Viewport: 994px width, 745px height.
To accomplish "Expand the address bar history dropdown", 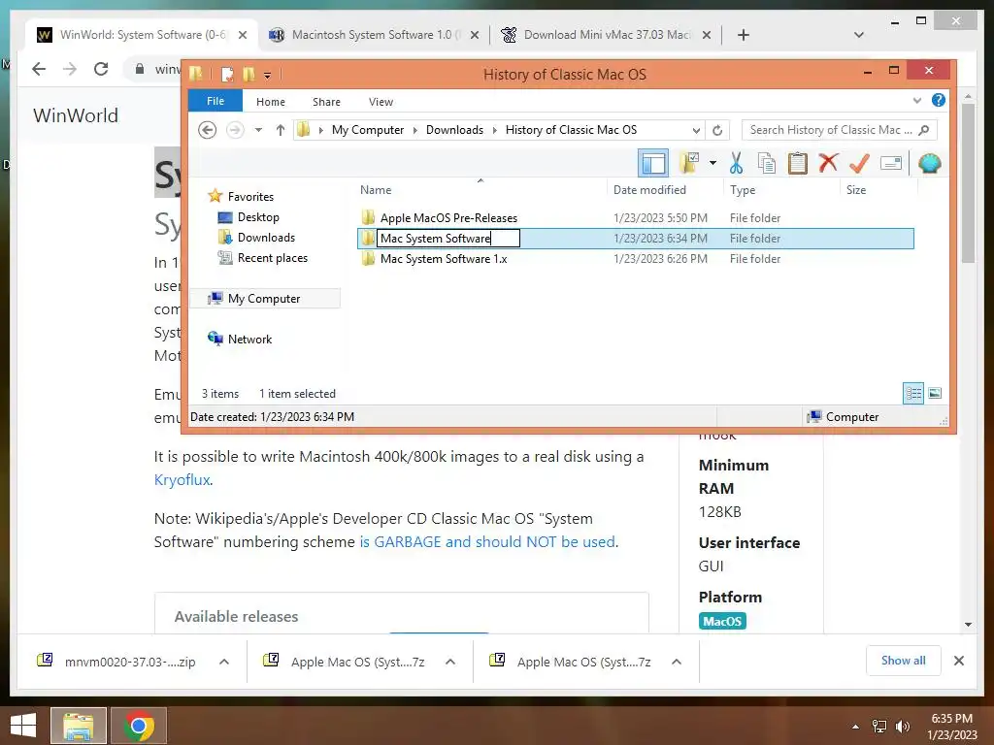I will point(696,131).
